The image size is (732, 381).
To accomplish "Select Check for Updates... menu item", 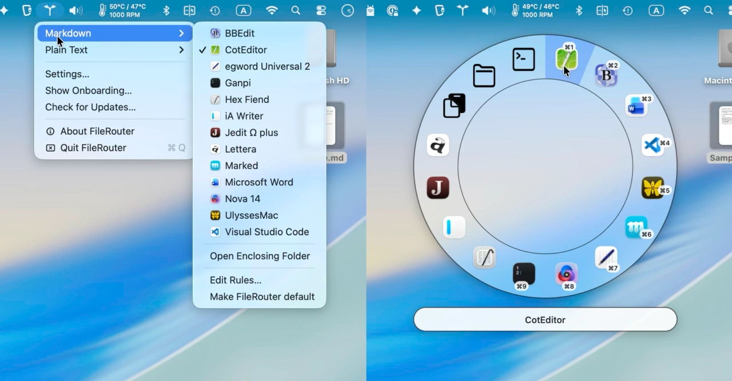I will point(115,107).
